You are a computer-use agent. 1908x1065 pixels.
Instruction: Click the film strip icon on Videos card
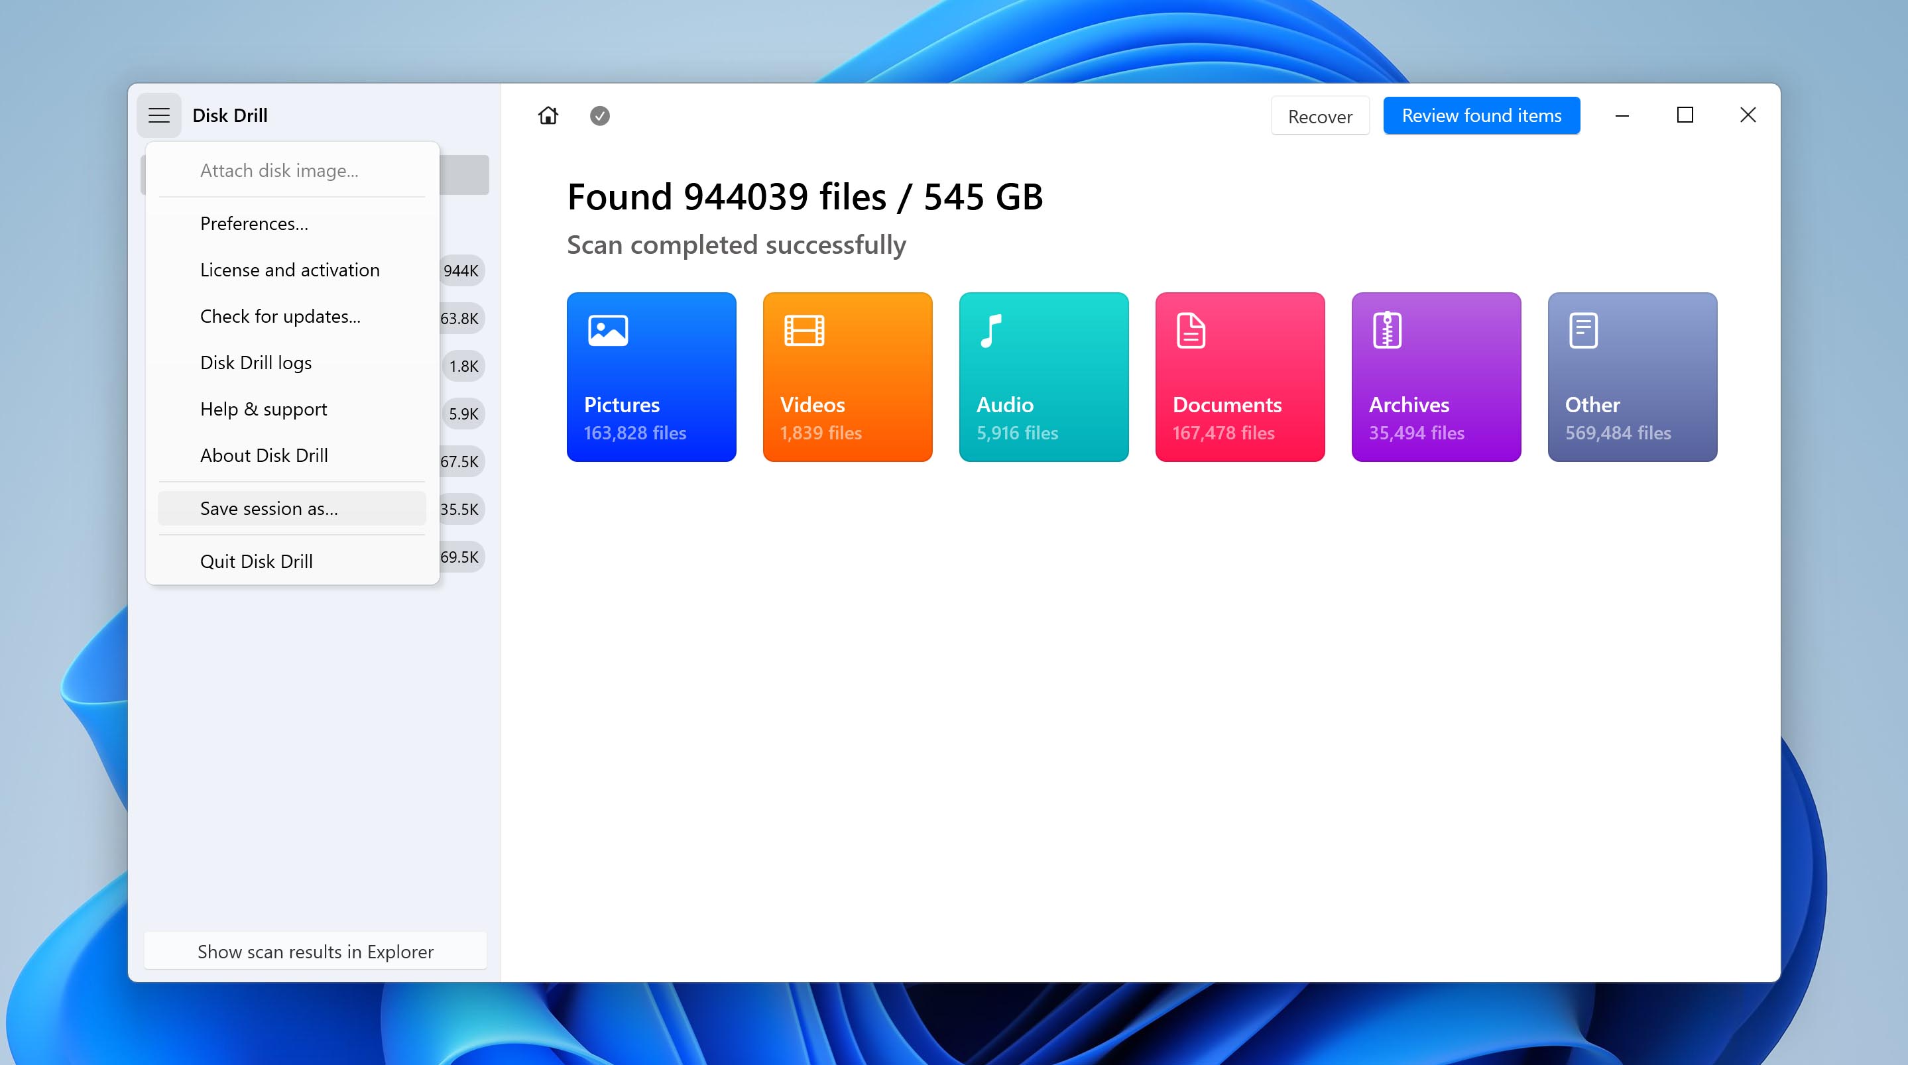(x=804, y=330)
